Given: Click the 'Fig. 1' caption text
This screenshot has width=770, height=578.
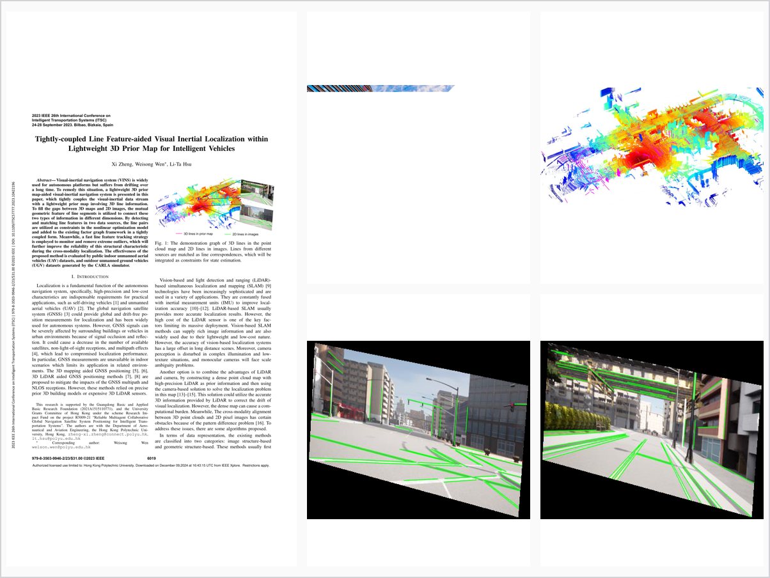Looking at the screenshot, I should tap(214, 253).
